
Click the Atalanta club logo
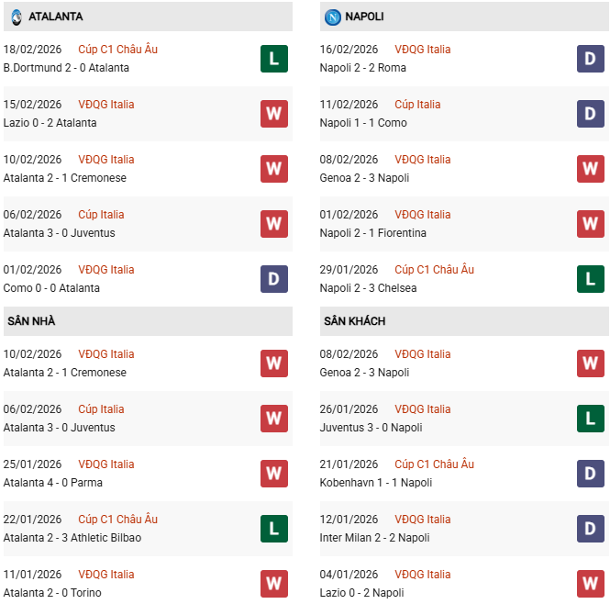tap(16, 17)
